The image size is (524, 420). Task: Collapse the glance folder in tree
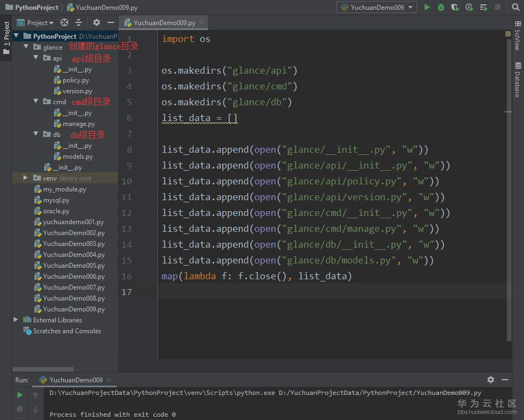(x=26, y=47)
